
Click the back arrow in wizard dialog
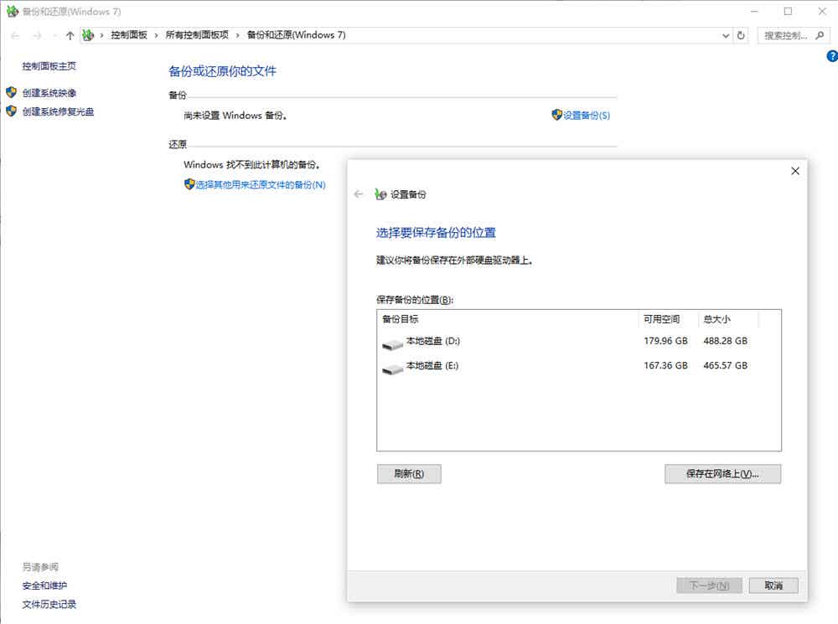(x=359, y=194)
